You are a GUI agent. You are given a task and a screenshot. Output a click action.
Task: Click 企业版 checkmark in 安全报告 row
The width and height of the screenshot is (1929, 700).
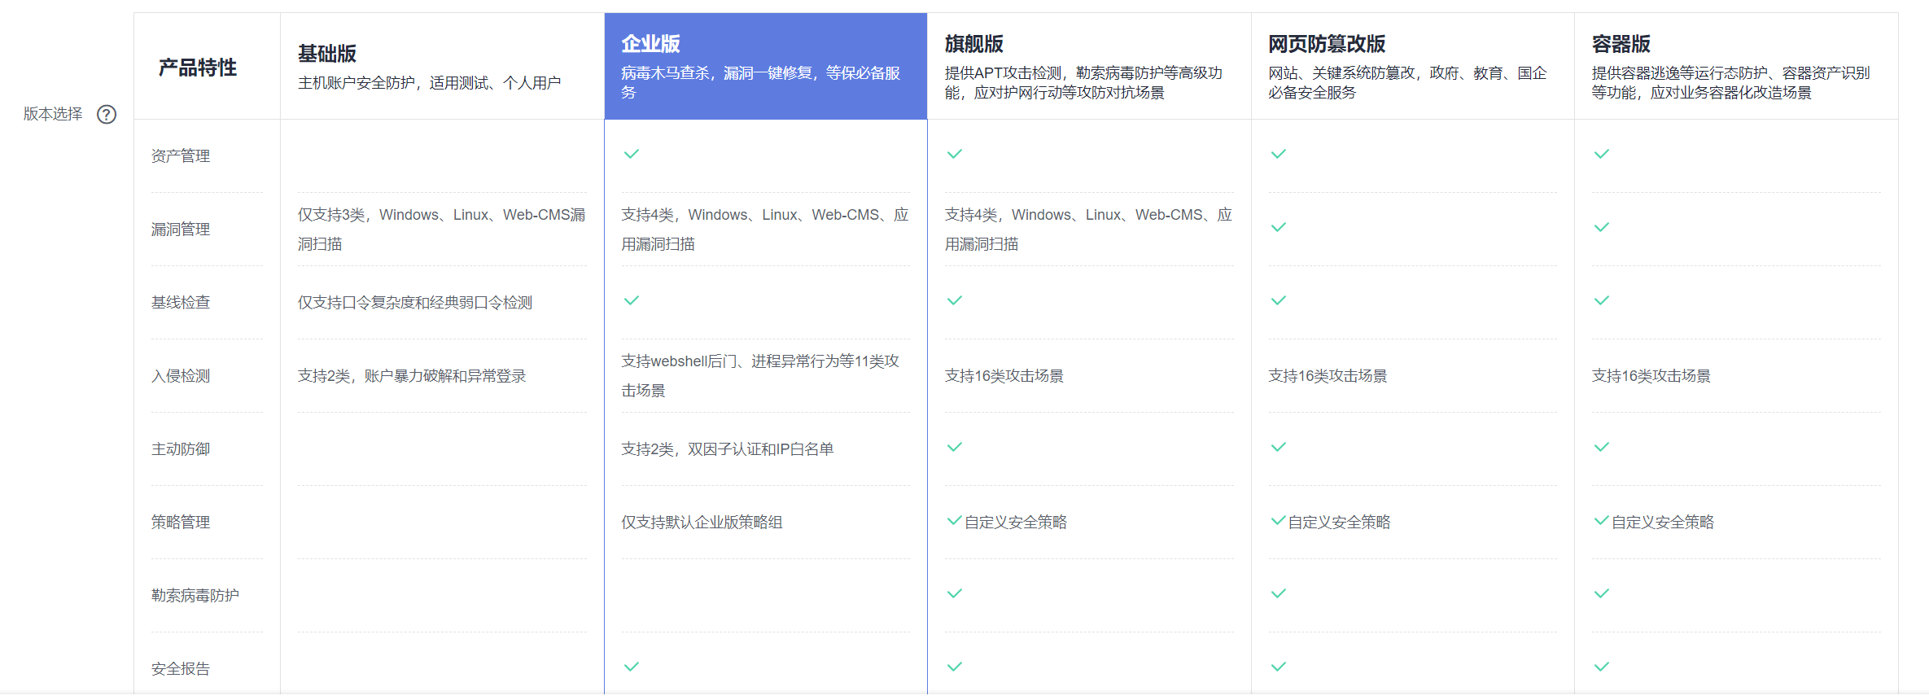coord(632,667)
